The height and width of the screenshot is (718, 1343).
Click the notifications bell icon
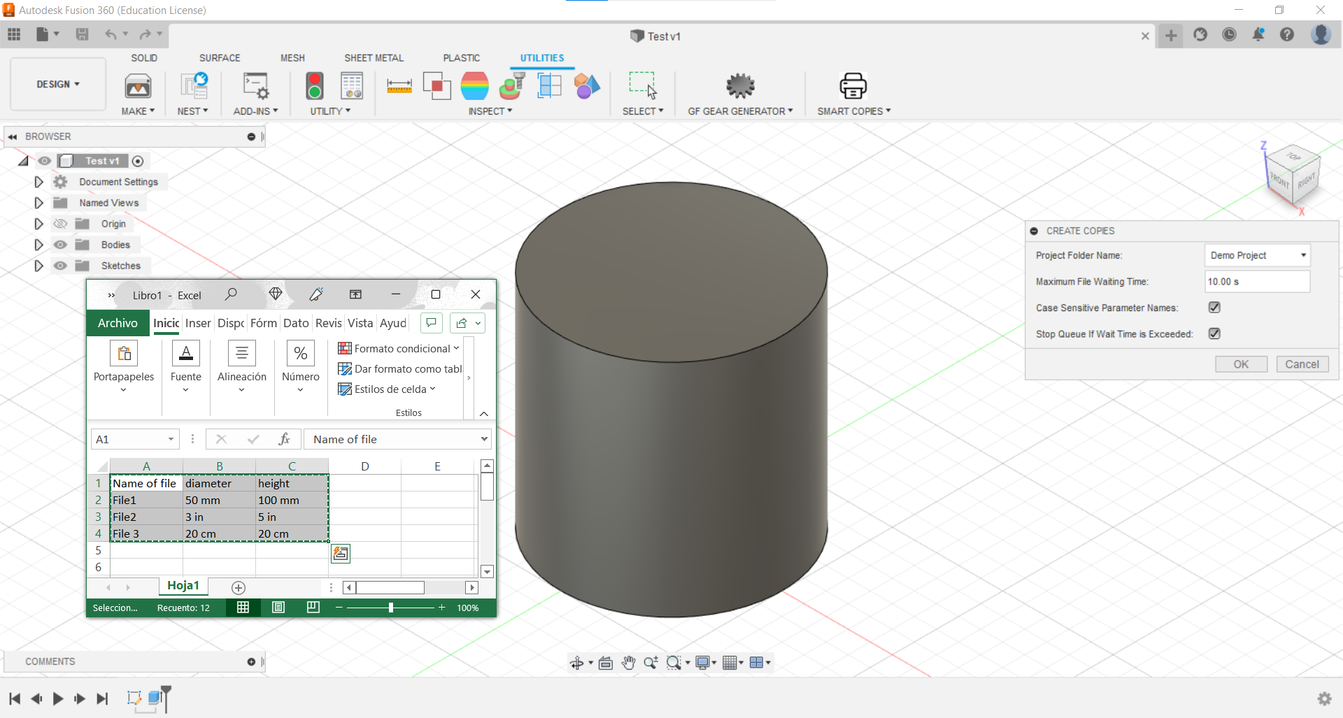(1258, 35)
